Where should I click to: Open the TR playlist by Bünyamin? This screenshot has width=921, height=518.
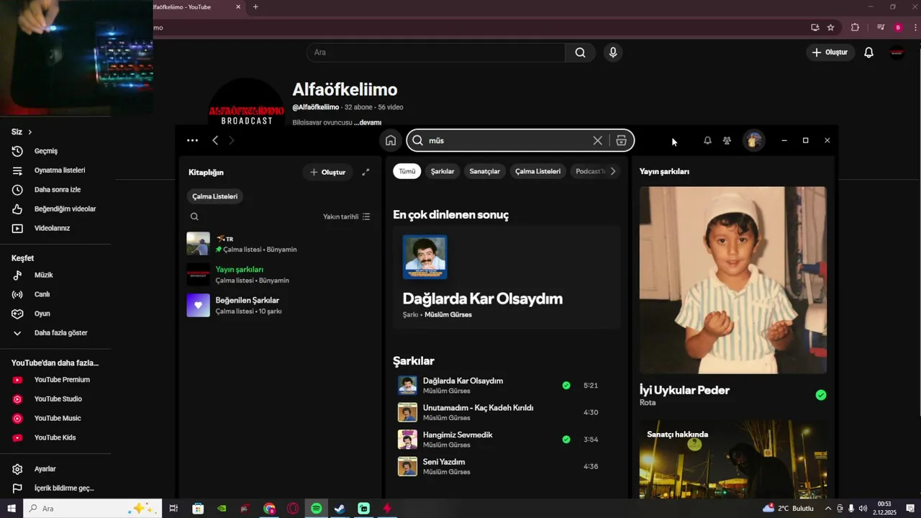279,243
